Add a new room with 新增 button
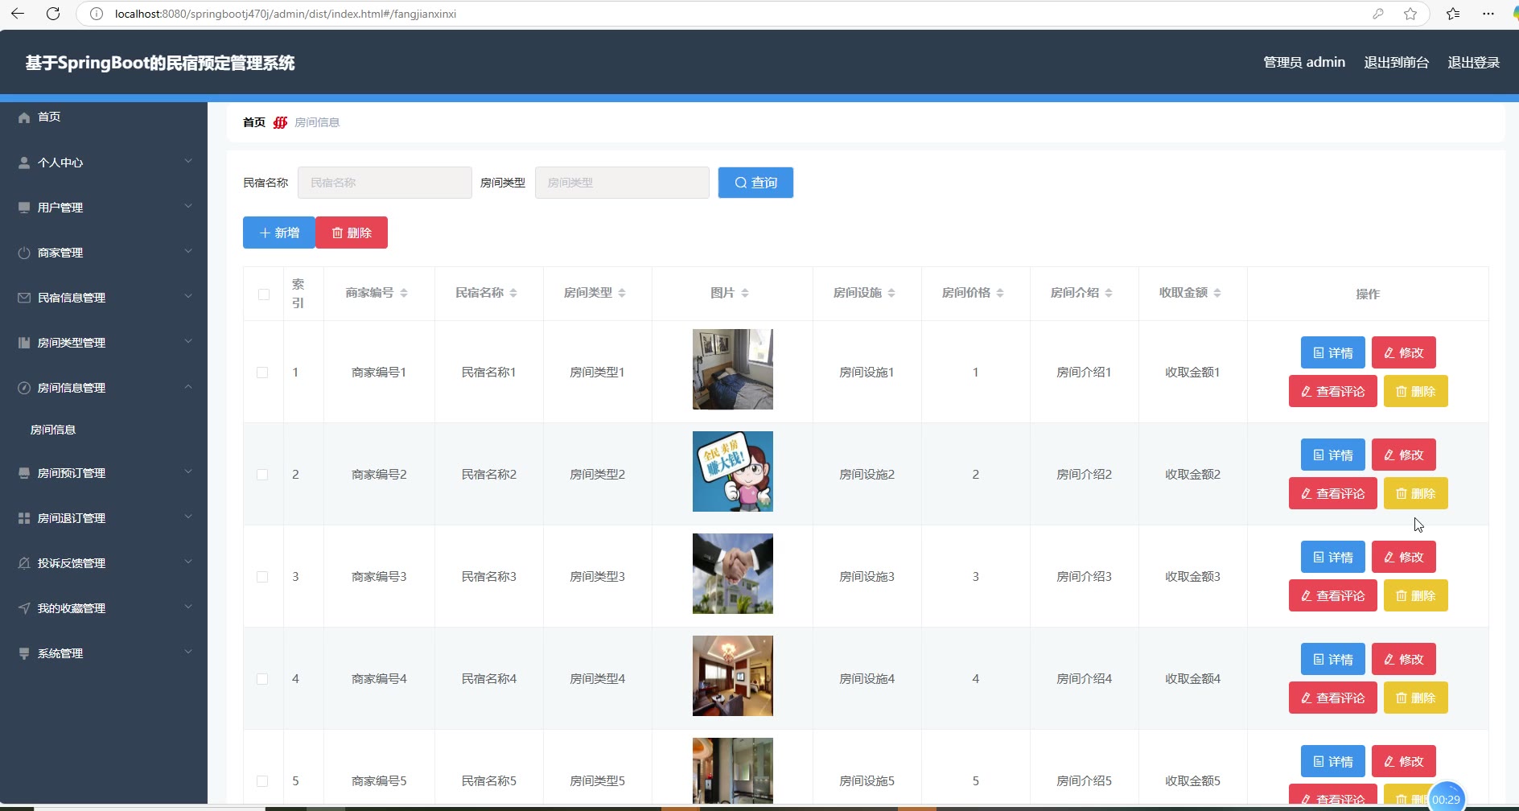This screenshot has height=811, width=1519. (x=279, y=233)
